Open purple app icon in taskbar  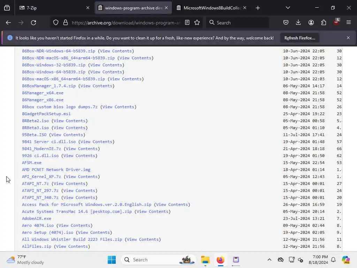(x=236, y=260)
